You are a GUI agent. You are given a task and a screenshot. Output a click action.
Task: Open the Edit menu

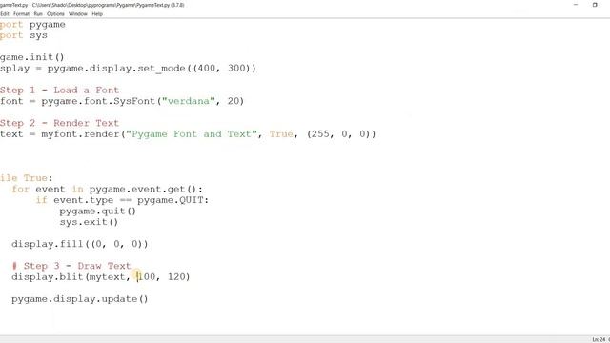point(4,13)
